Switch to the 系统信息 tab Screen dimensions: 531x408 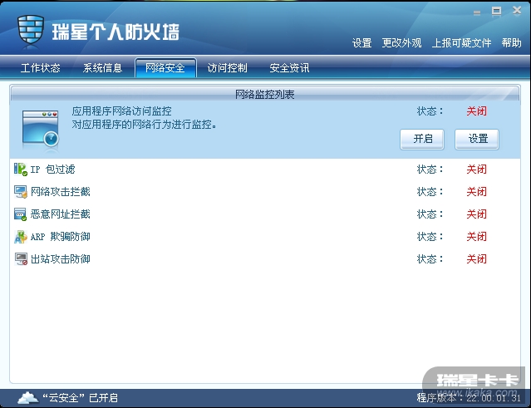coord(102,68)
